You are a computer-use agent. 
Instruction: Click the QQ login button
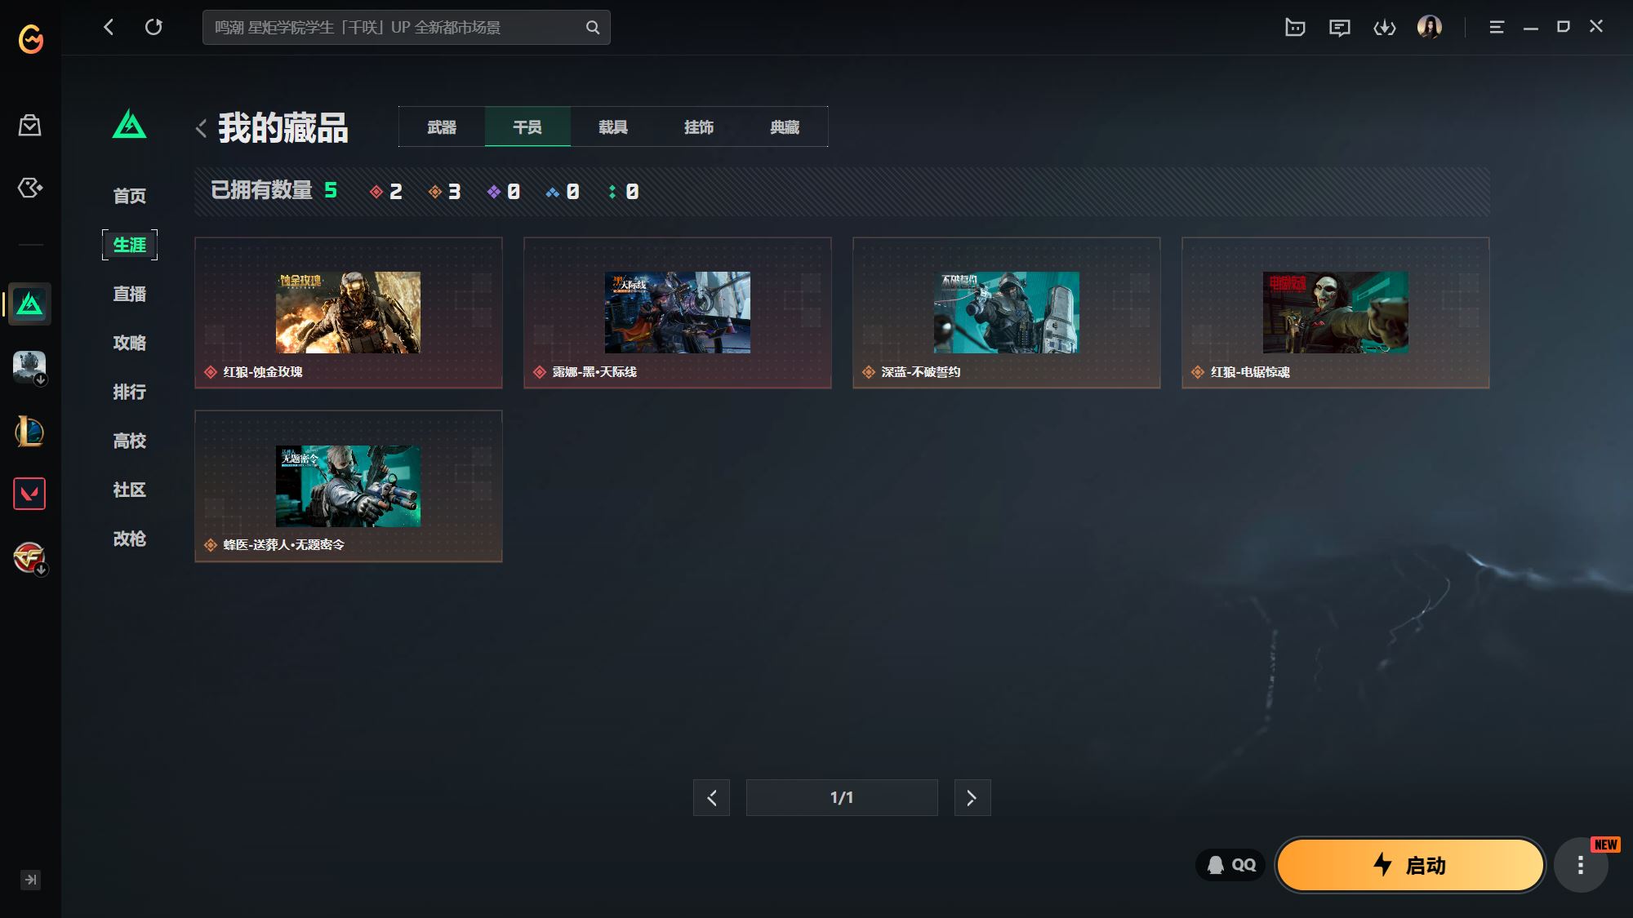point(1230,865)
